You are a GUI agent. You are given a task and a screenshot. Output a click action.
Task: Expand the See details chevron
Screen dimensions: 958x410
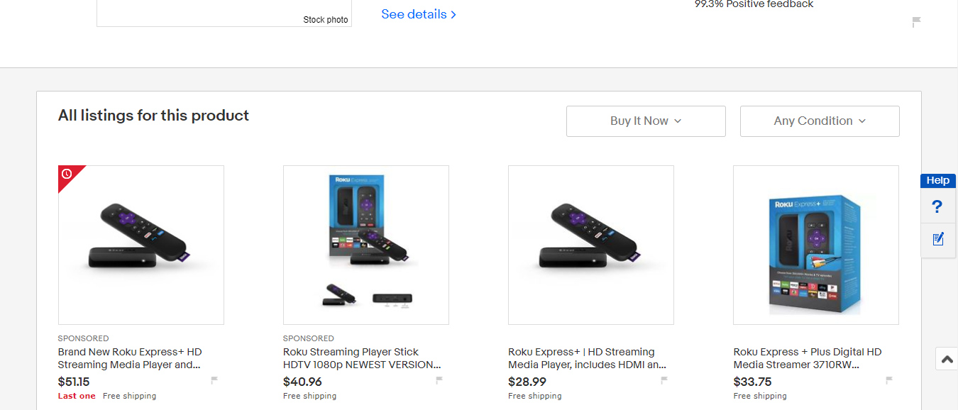pyautogui.click(x=453, y=14)
